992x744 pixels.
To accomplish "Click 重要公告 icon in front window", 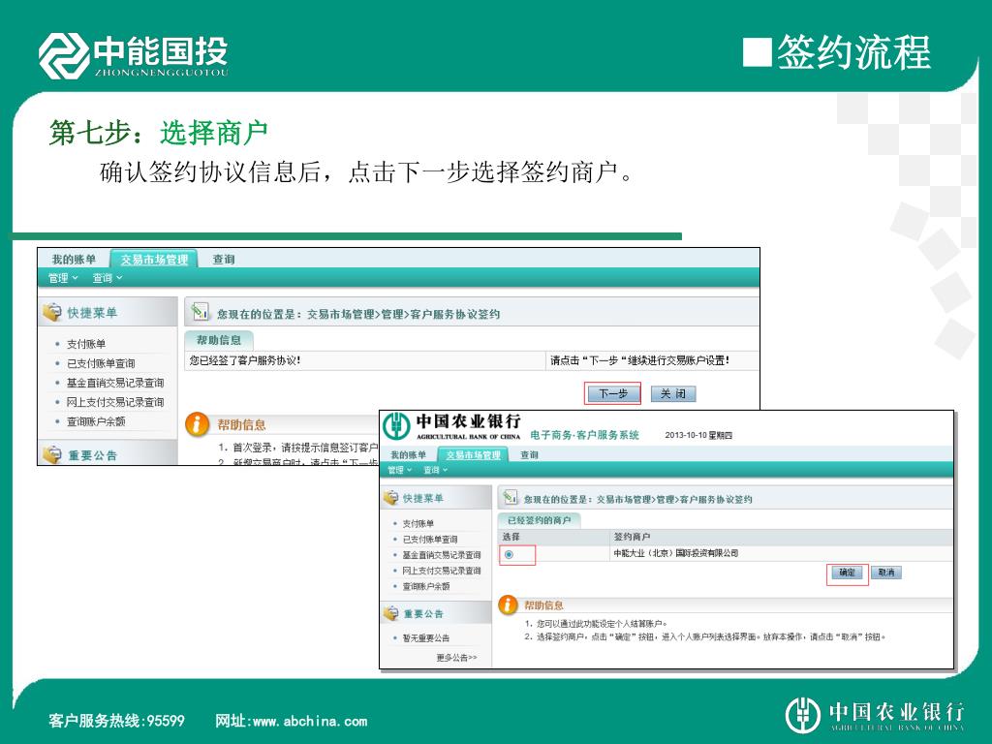I will pyautogui.click(x=390, y=613).
